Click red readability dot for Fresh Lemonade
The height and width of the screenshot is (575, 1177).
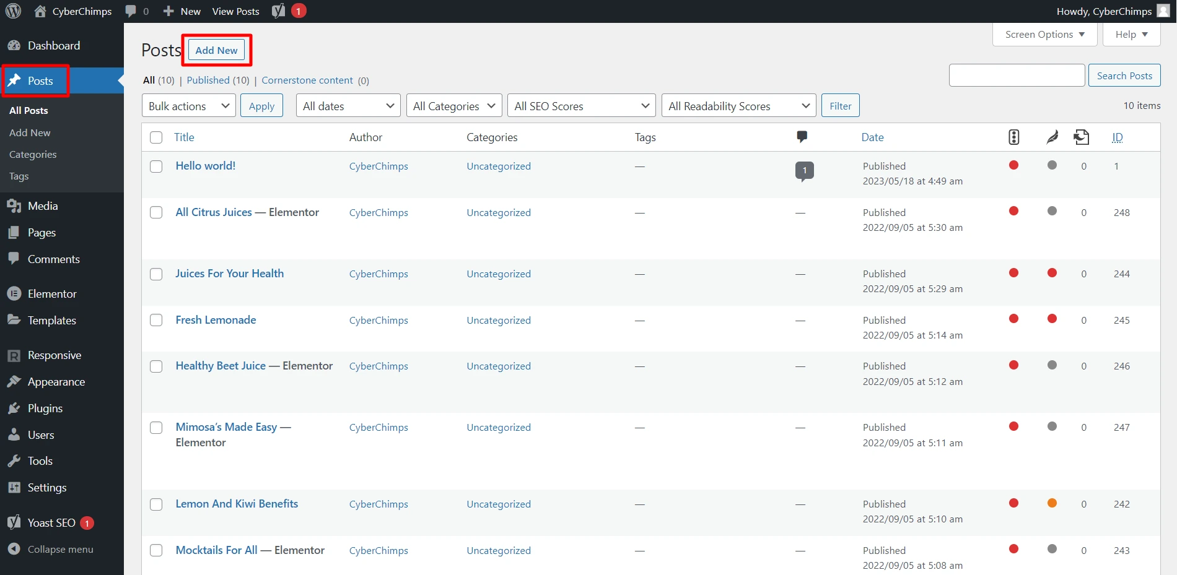click(1052, 319)
